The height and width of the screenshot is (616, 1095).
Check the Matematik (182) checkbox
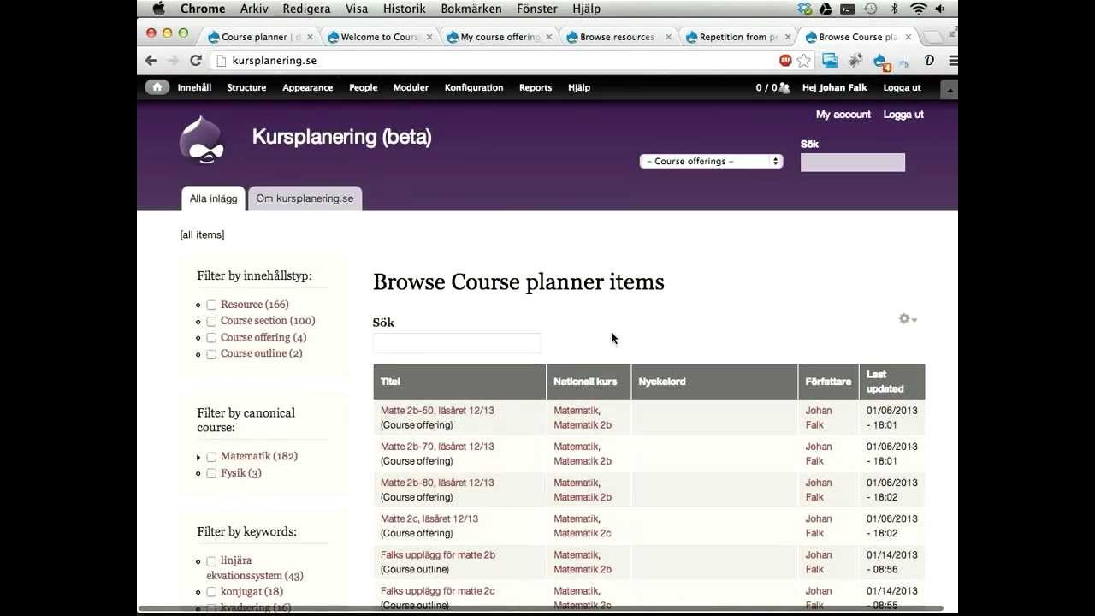click(211, 457)
